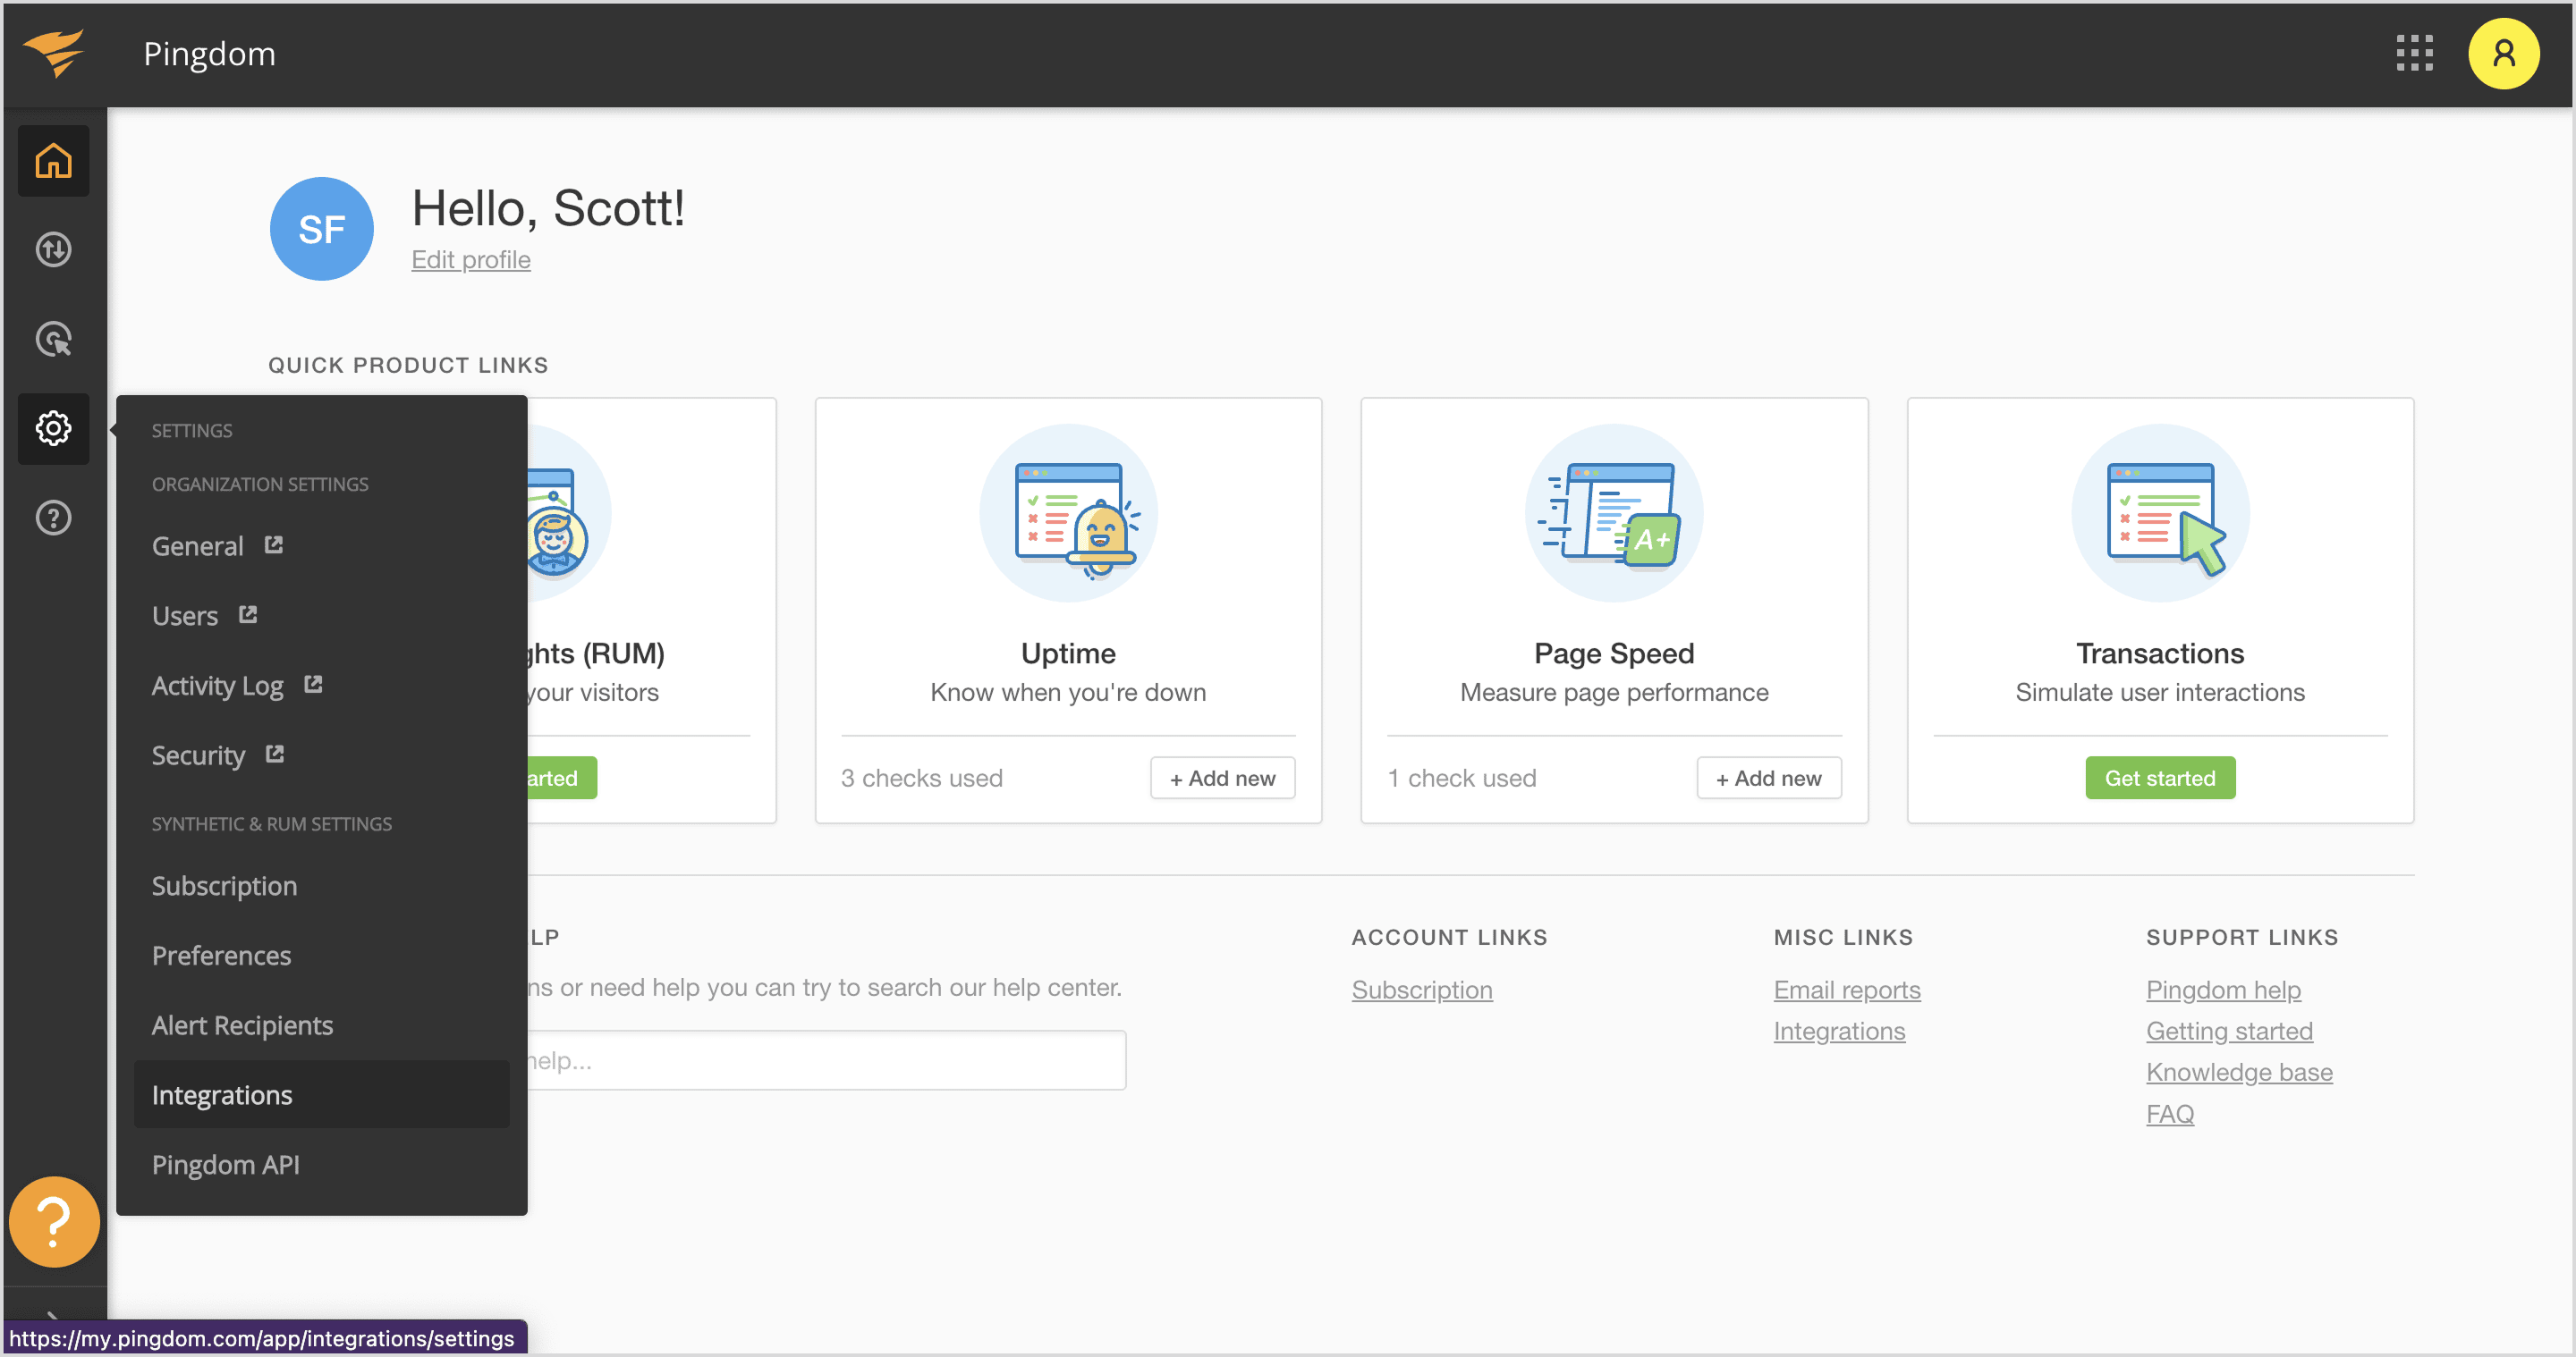
Task: Click the Uptime card title
Action: click(1068, 653)
